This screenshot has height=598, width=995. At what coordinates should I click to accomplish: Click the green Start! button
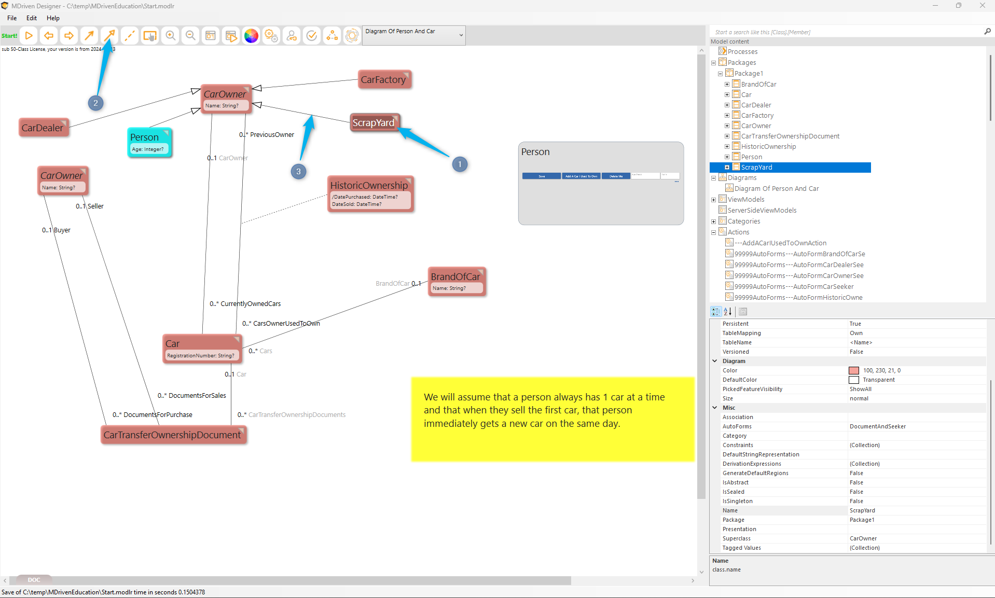9,36
